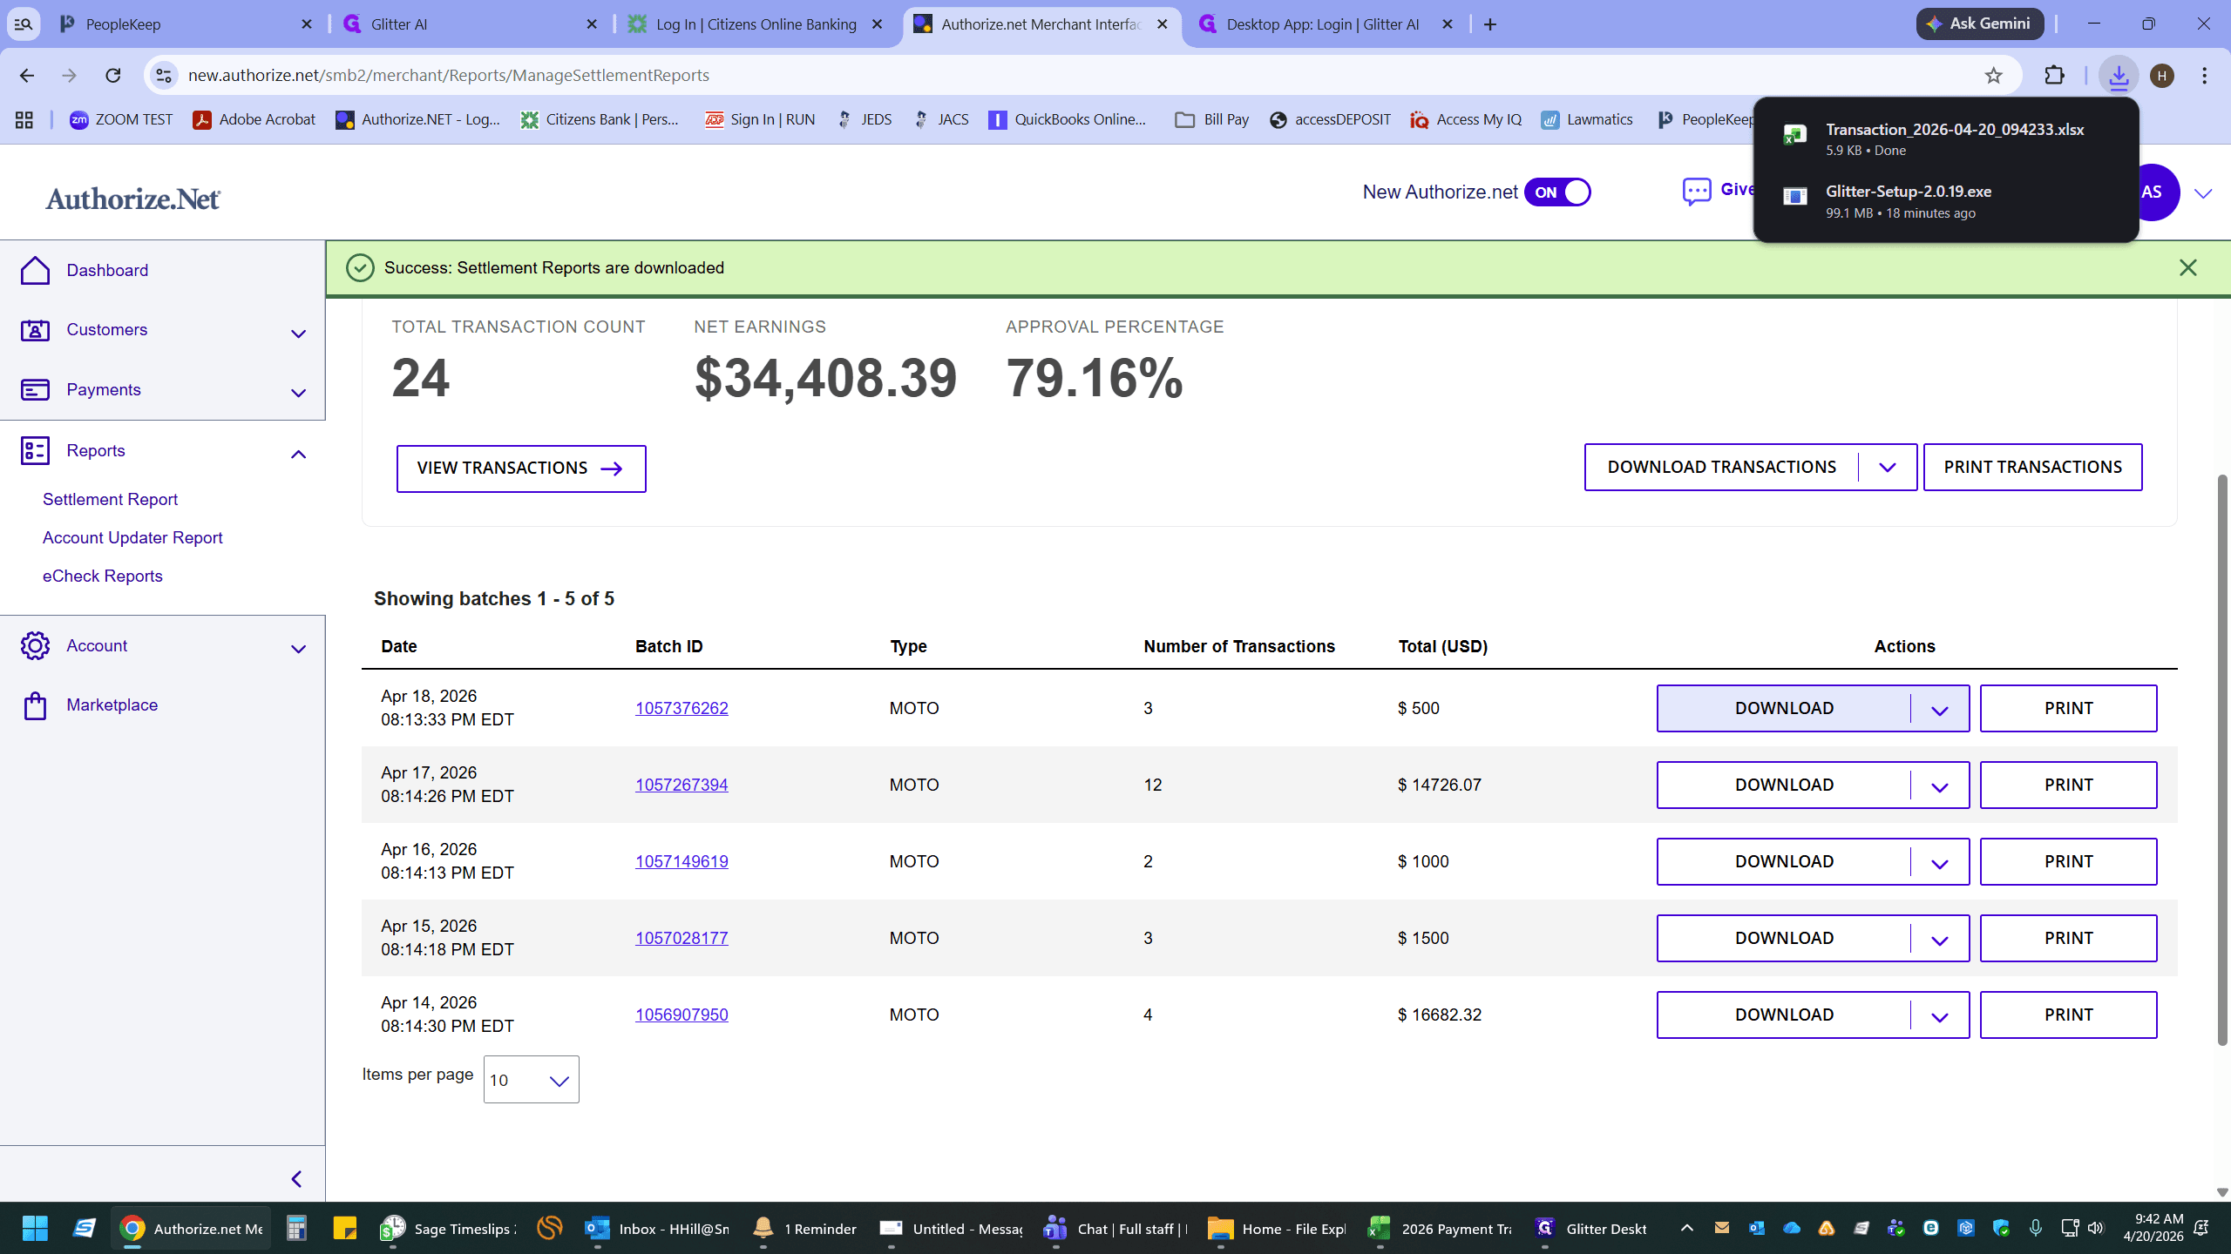
Task: Collapse the sidebar with the left chevron
Action: pyautogui.click(x=296, y=1179)
